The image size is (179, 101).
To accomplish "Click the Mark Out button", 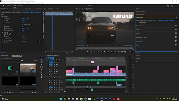I will (94, 52).
